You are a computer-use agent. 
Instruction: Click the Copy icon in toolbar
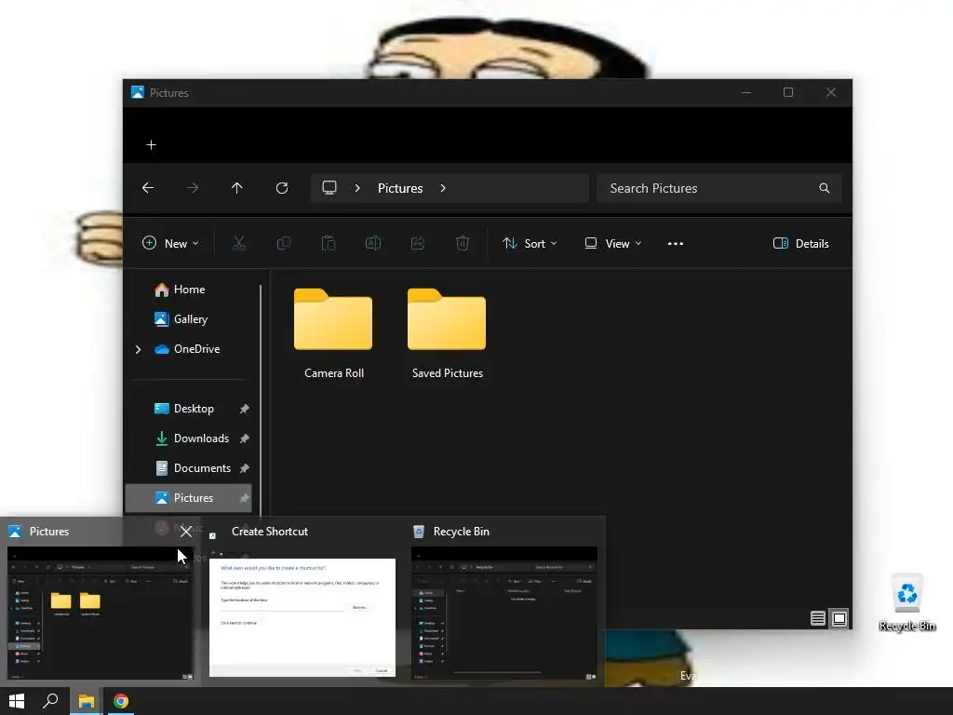284,243
